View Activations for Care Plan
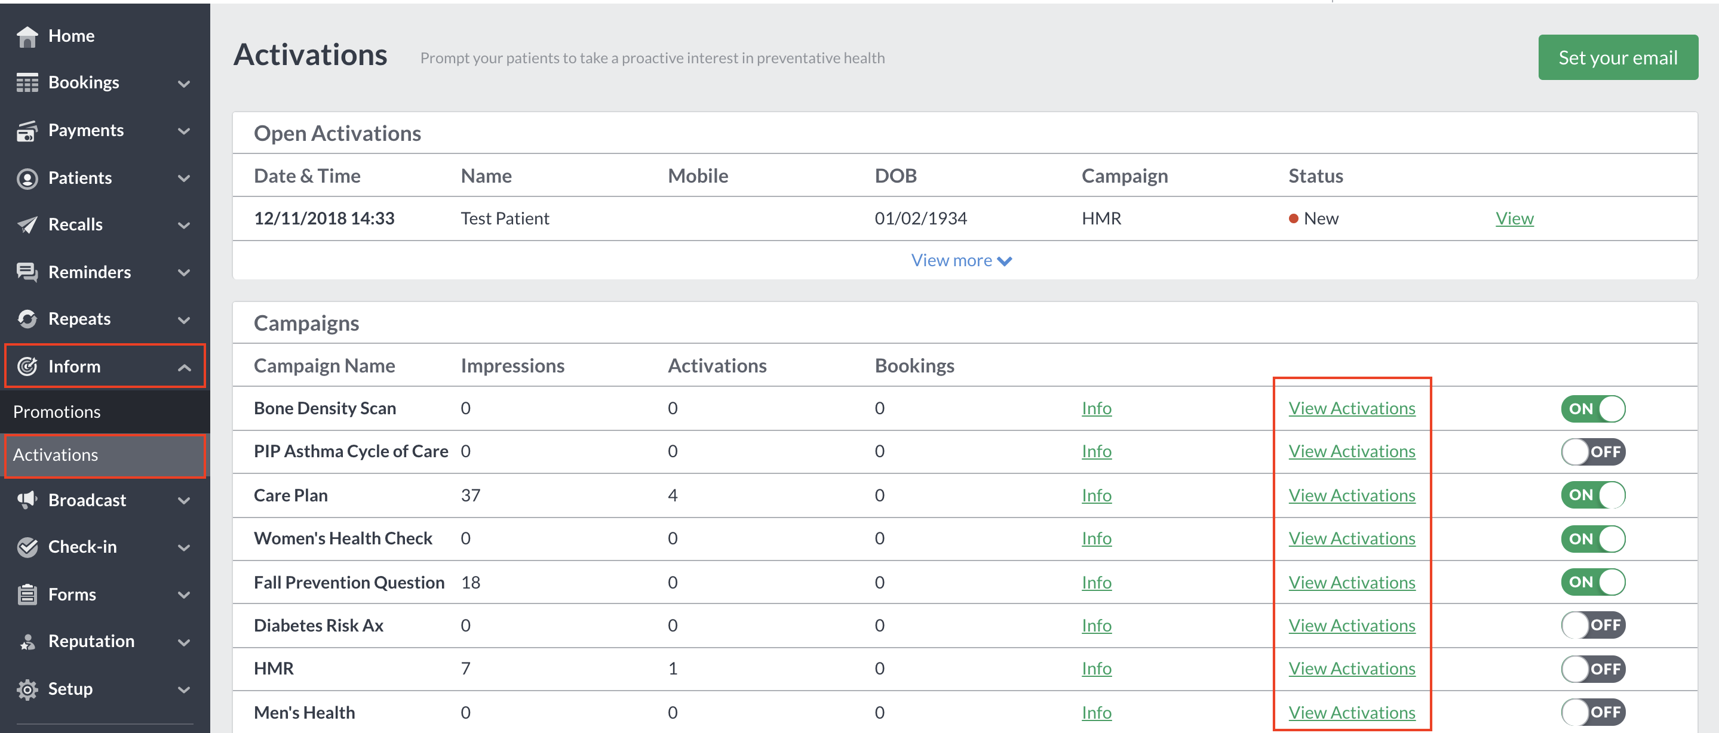The image size is (1719, 733). tap(1351, 495)
